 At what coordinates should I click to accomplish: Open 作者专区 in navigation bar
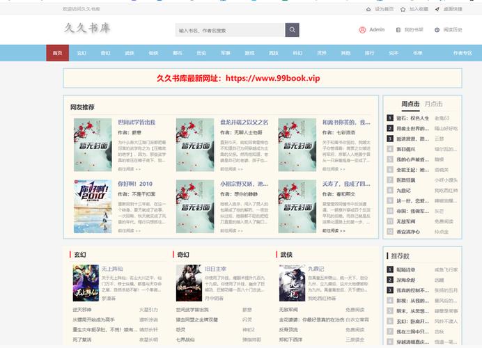[x=462, y=53]
